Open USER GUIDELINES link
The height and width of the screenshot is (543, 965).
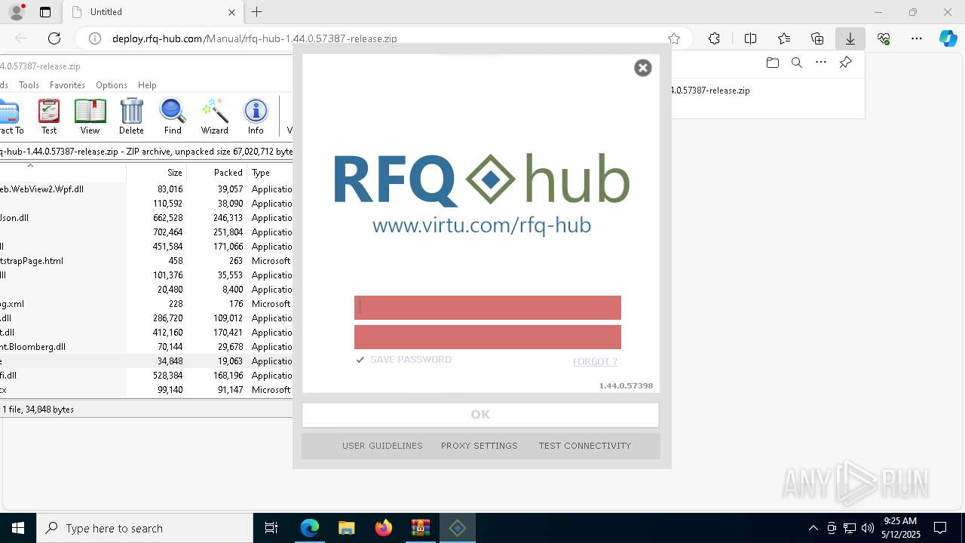(x=382, y=446)
